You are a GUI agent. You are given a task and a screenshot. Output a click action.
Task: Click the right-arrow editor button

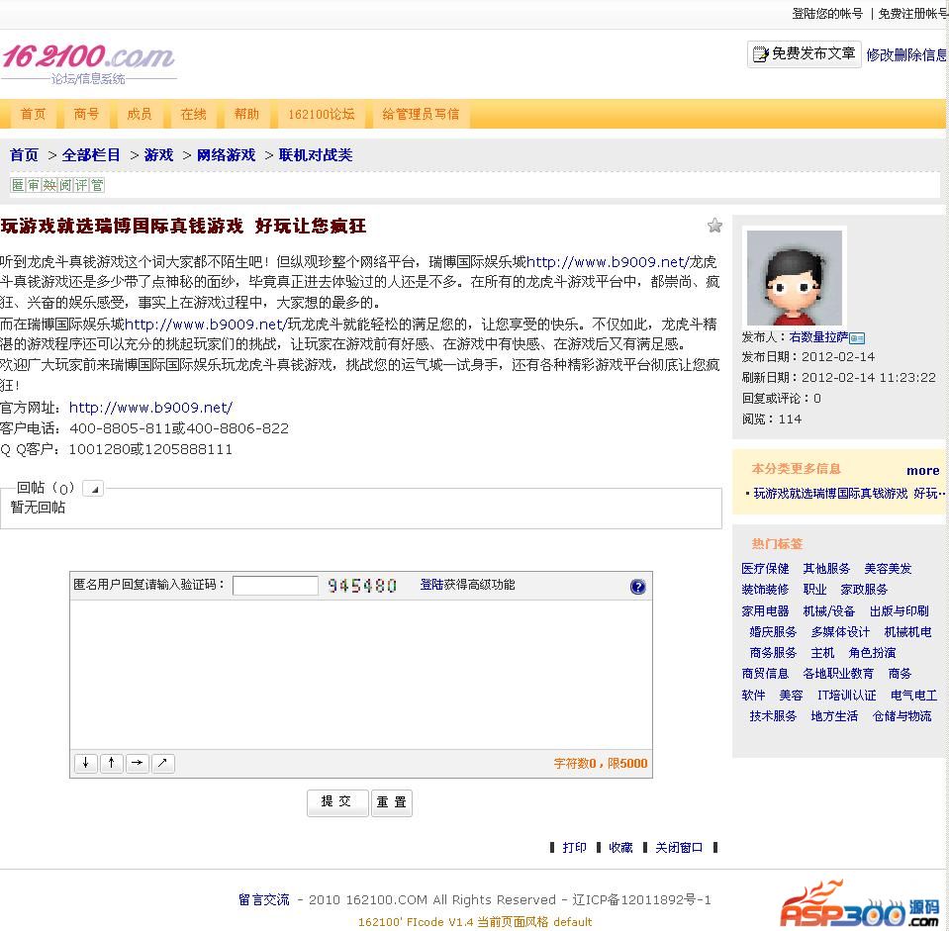pyautogui.click(x=138, y=764)
